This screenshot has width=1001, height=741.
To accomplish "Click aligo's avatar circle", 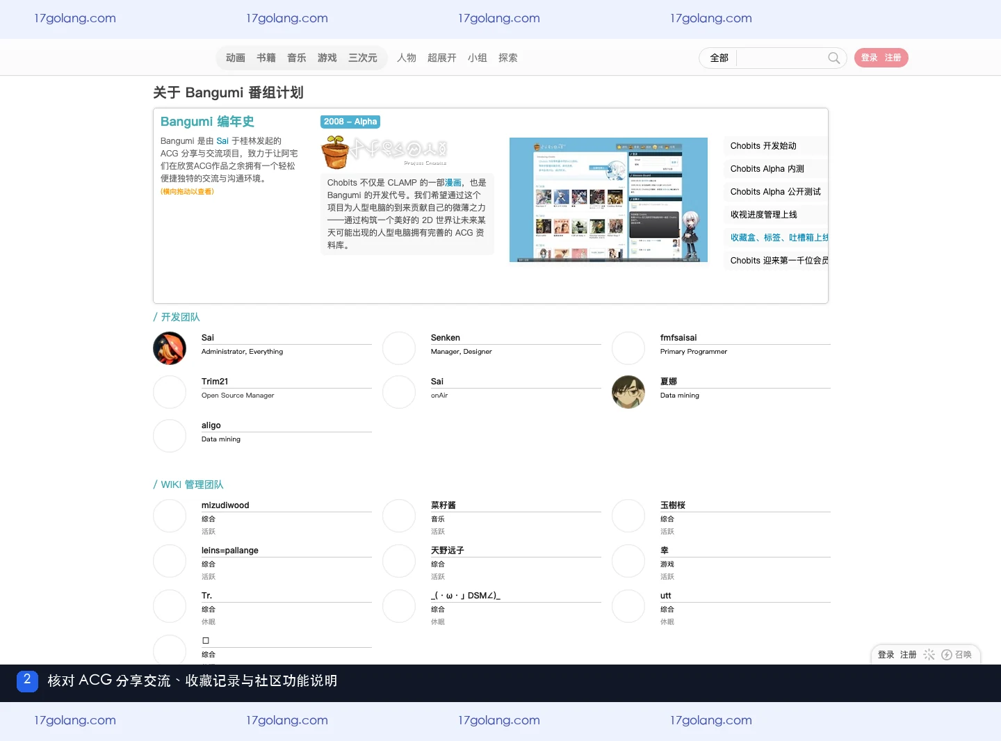I will click(x=170, y=436).
